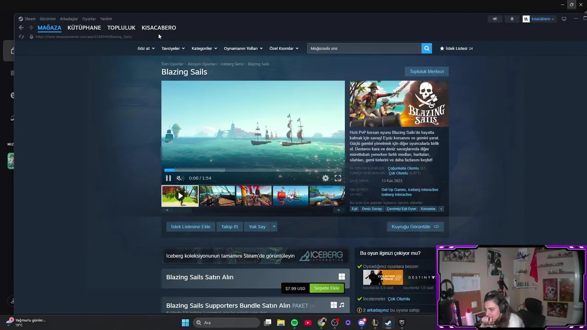This screenshot has width=587, height=330.
Task: Add Blazing Sails to cart with Sepete Ekle
Action: tap(327, 288)
